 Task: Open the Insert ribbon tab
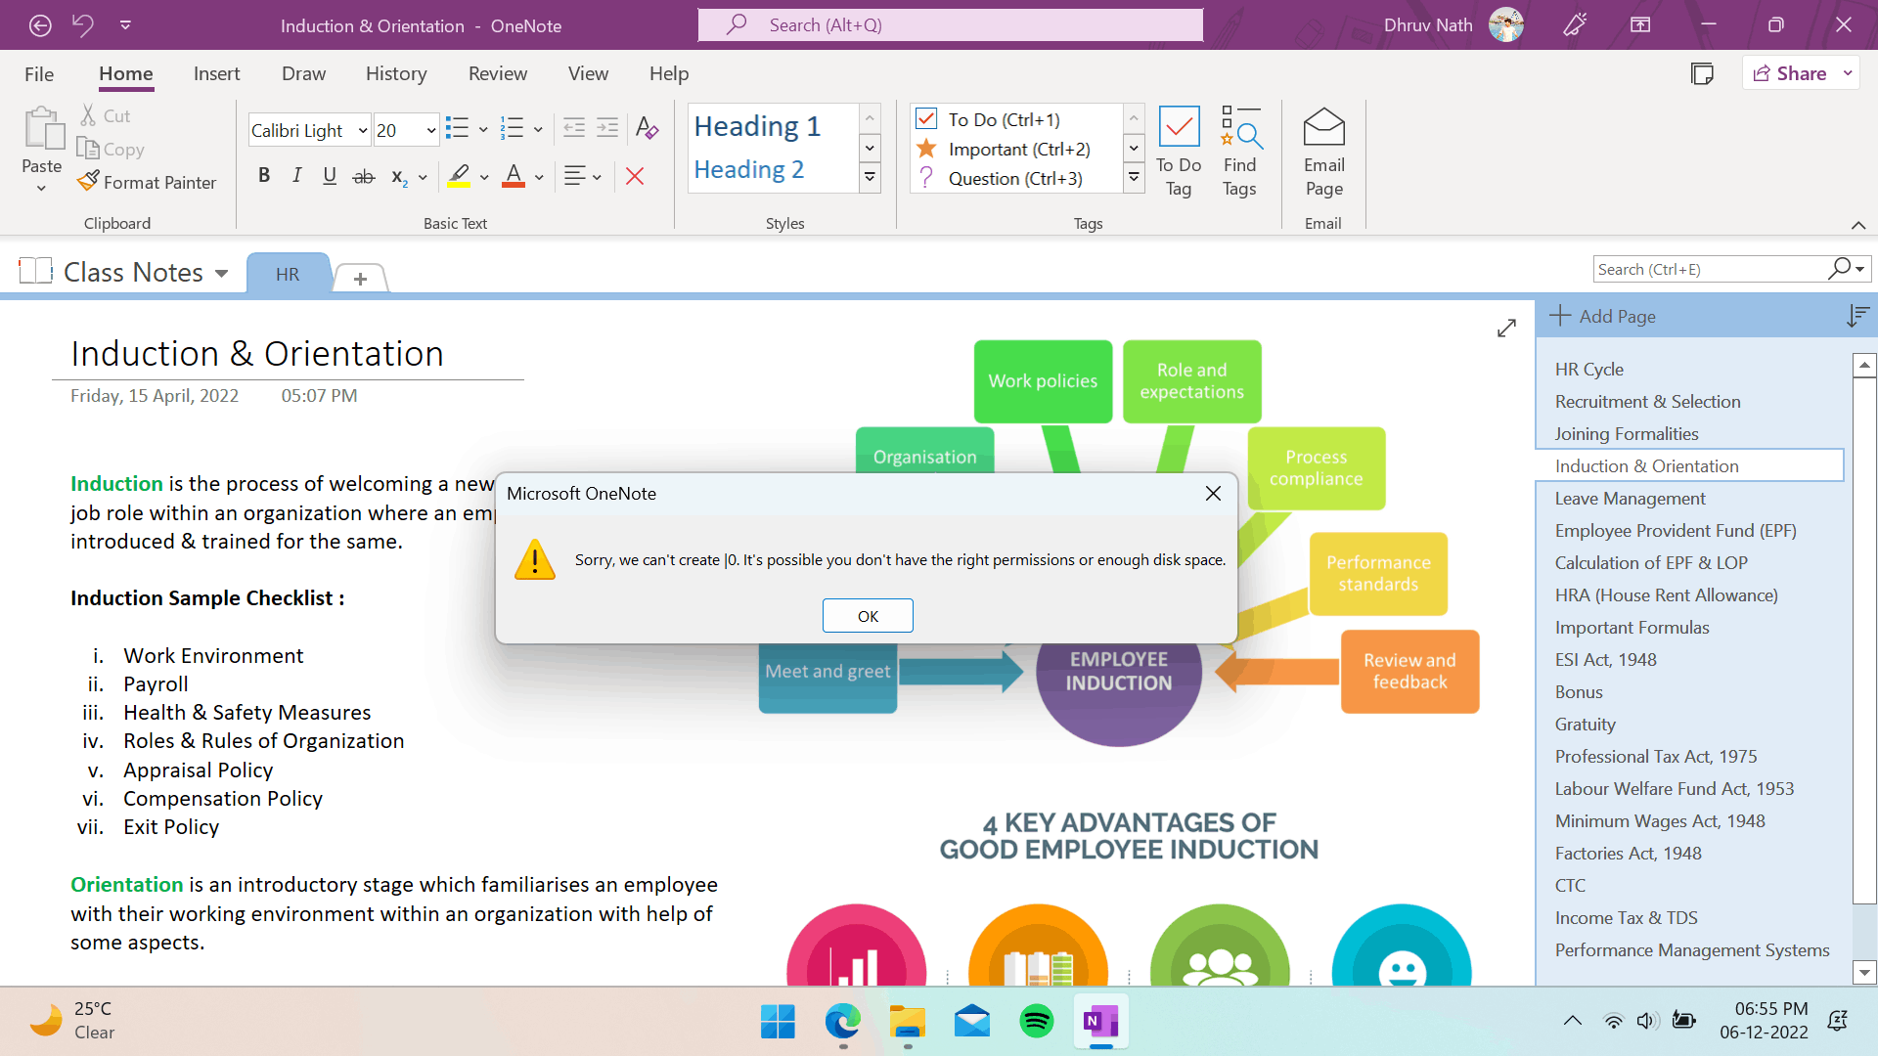(x=216, y=73)
